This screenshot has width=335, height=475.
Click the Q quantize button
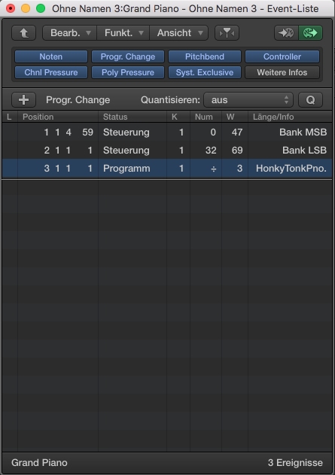tap(310, 99)
